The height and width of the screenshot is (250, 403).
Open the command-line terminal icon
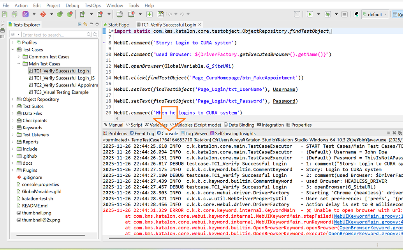[297, 14]
